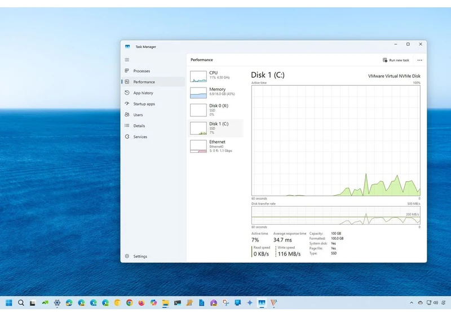Show hidden tray icons chevron

[412, 303]
